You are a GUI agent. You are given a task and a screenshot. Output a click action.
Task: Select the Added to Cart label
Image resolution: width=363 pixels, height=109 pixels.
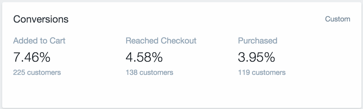coord(39,41)
